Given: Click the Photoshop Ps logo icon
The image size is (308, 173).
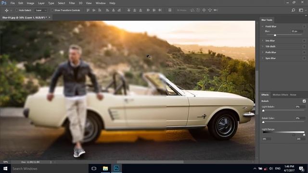Looking at the screenshot, I should pyautogui.click(x=4, y=3).
